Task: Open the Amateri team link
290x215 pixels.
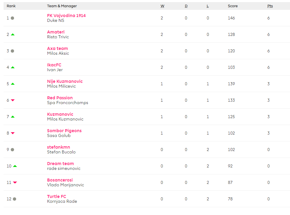Action: [56, 32]
